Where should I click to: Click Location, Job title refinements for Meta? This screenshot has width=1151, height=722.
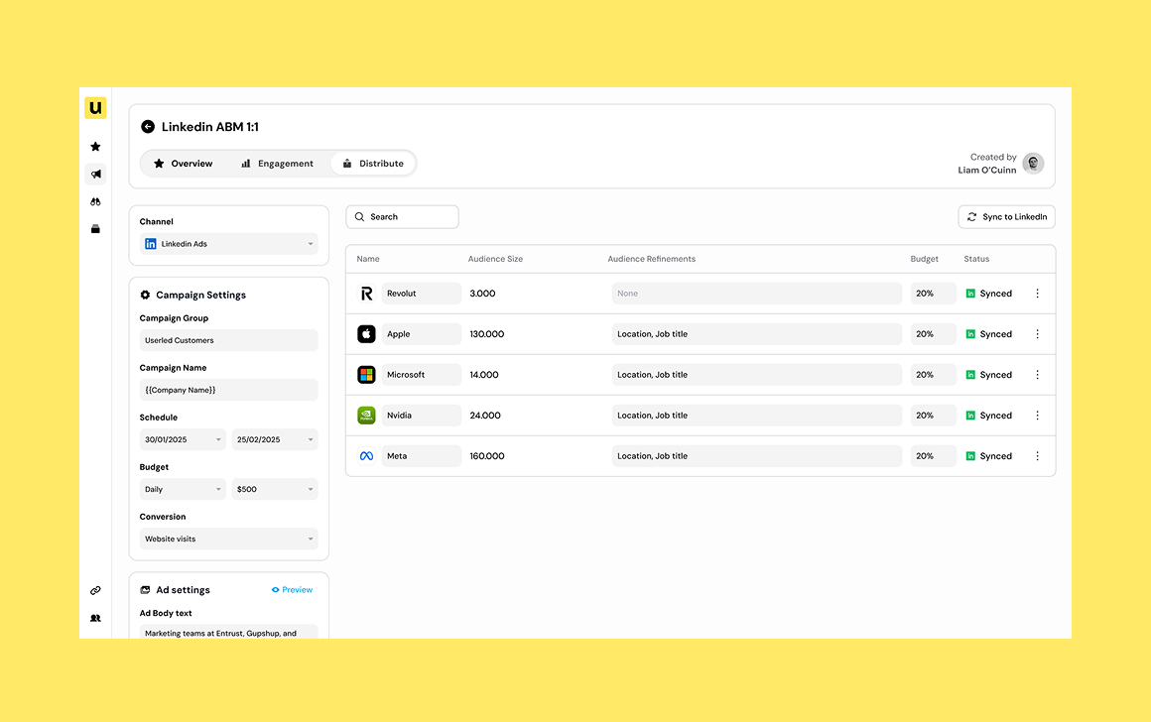coord(757,456)
